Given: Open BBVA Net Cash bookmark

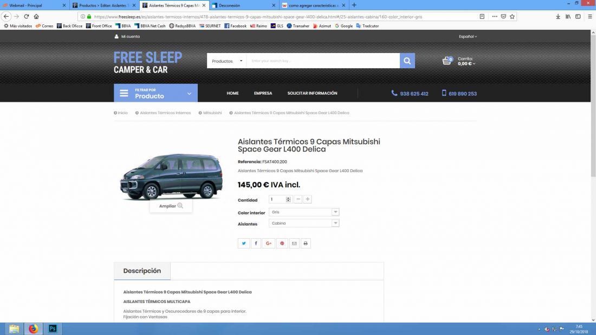Looking at the screenshot, I should 150,26.
